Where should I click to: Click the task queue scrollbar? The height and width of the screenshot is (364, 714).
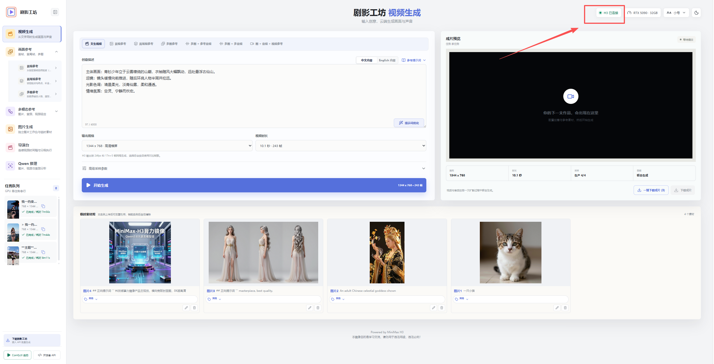click(x=59, y=230)
